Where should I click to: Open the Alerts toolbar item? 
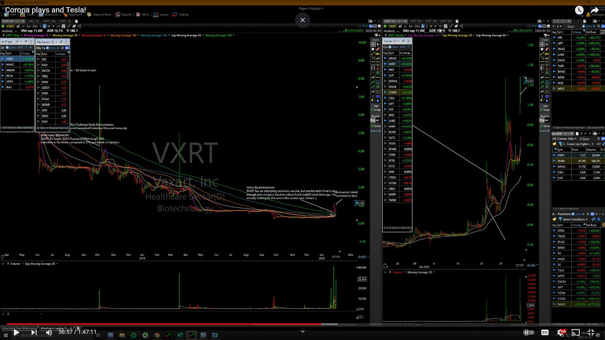click(142, 15)
